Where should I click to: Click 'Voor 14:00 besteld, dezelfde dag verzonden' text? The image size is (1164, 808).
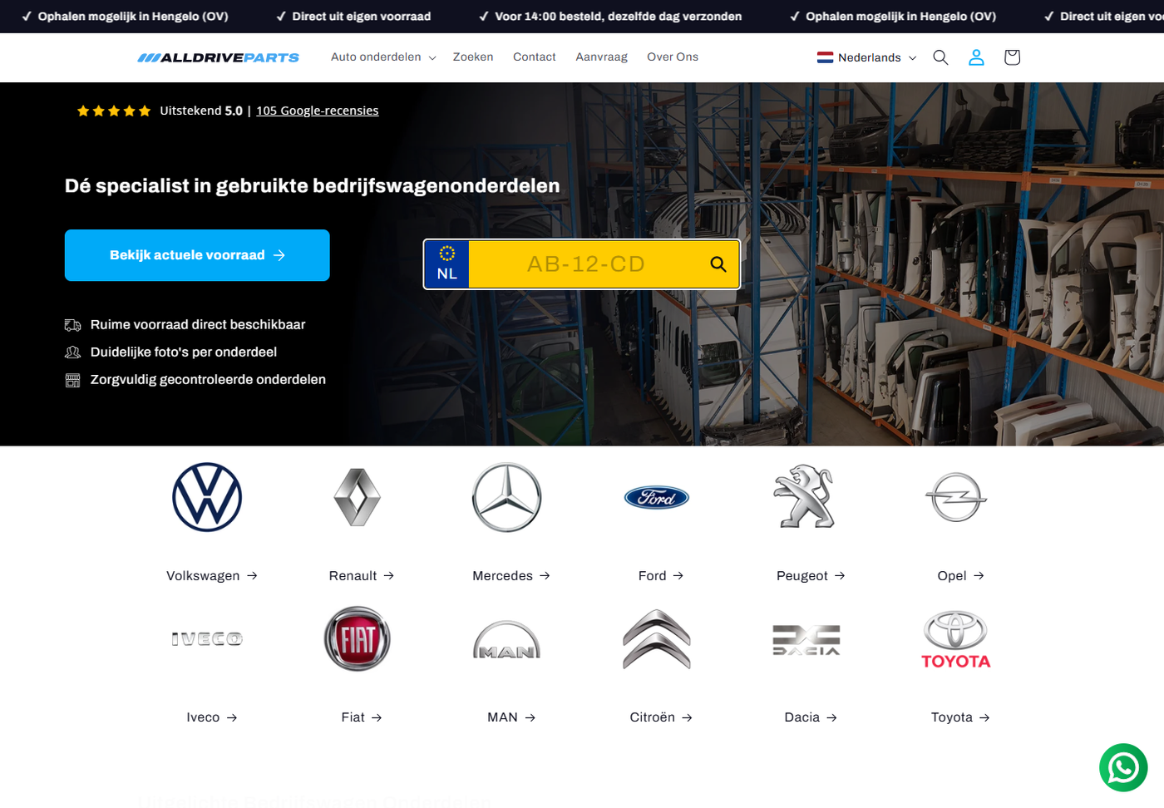coord(618,17)
